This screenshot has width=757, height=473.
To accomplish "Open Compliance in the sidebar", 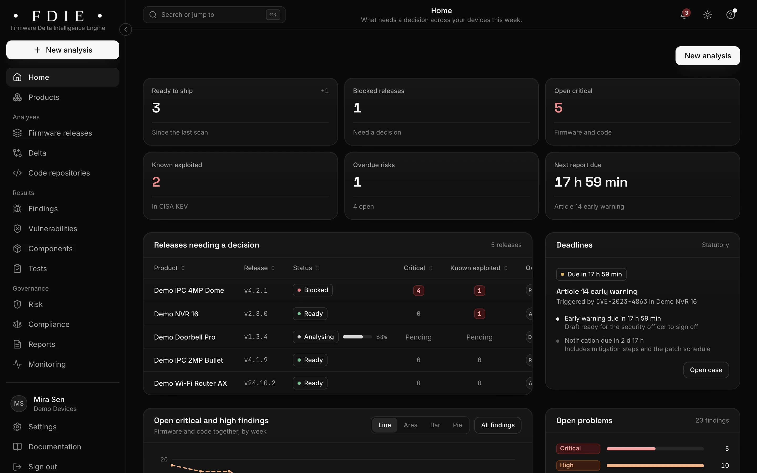I will coord(63,325).
